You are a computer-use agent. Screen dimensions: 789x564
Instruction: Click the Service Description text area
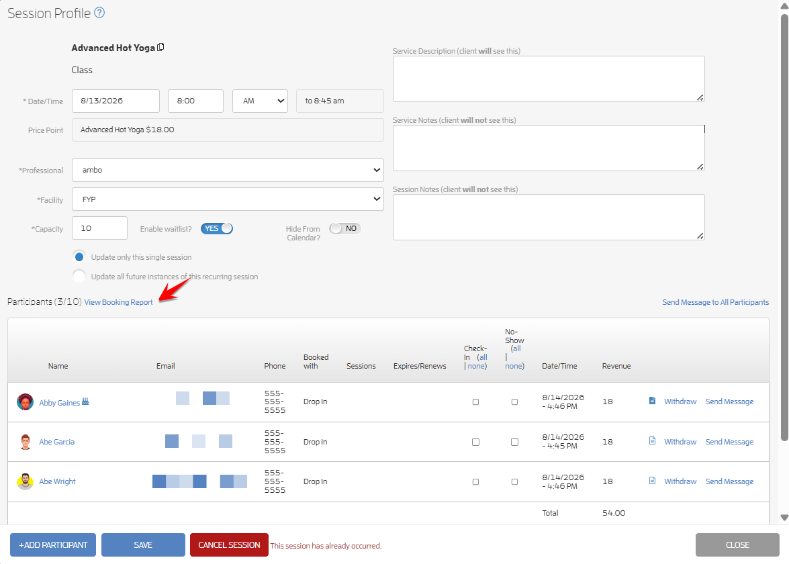(549, 79)
